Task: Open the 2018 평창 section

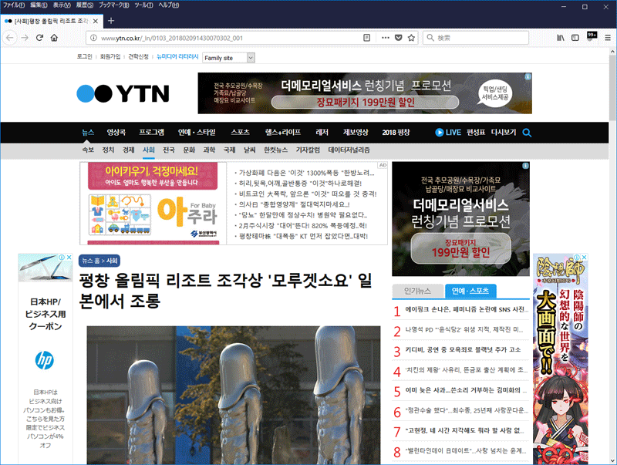Action: (x=396, y=133)
